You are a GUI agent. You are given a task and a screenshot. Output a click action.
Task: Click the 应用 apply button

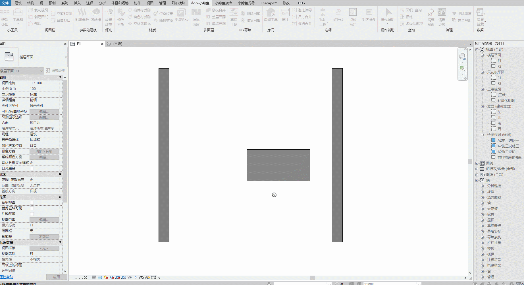[x=57, y=277]
